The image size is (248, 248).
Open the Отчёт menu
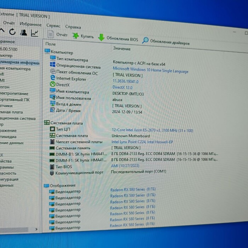point(9,23)
